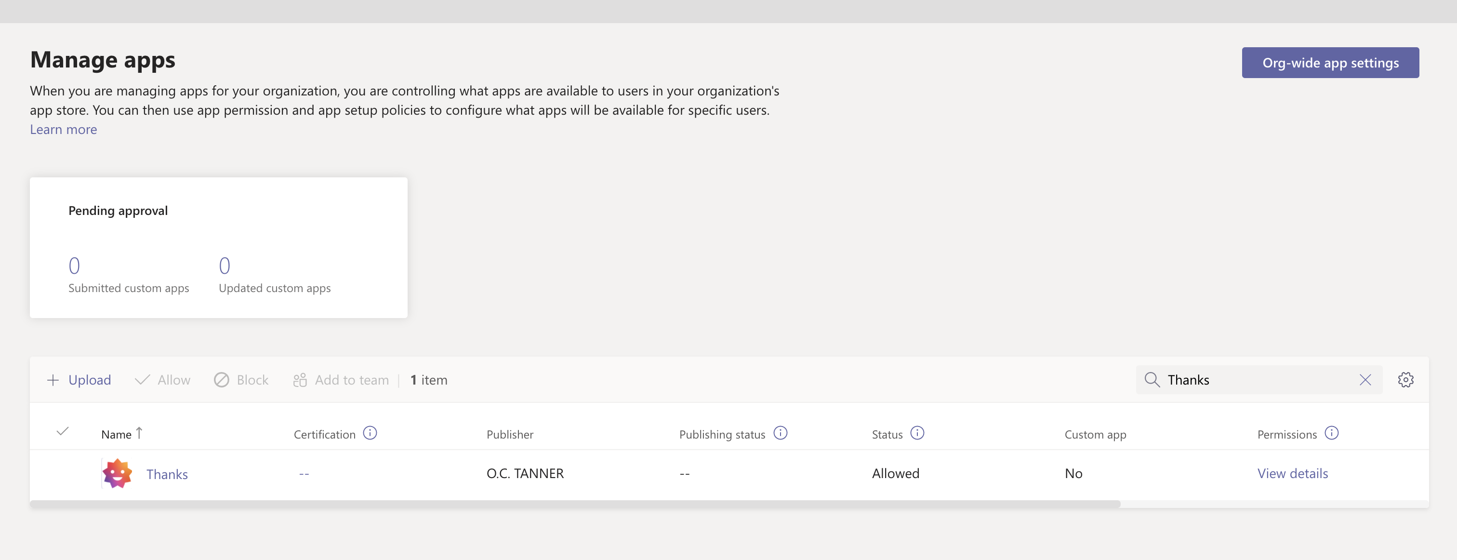This screenshot has height=560, width=1457.
Task: Click the horizontal scrollbar under the table
Action: pos(574,504)
